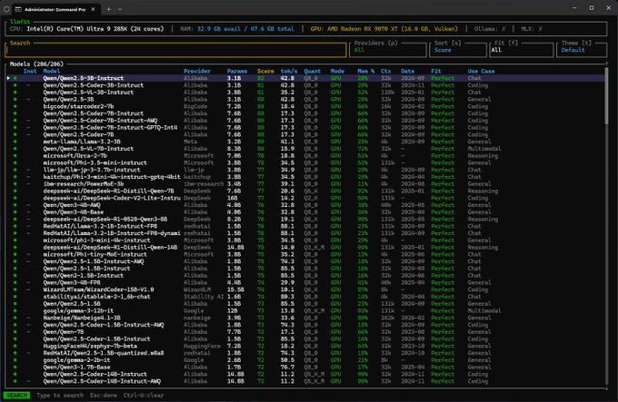
Task: Select the Qwen/Qwen-7B row
Action: tap(305, 332)
